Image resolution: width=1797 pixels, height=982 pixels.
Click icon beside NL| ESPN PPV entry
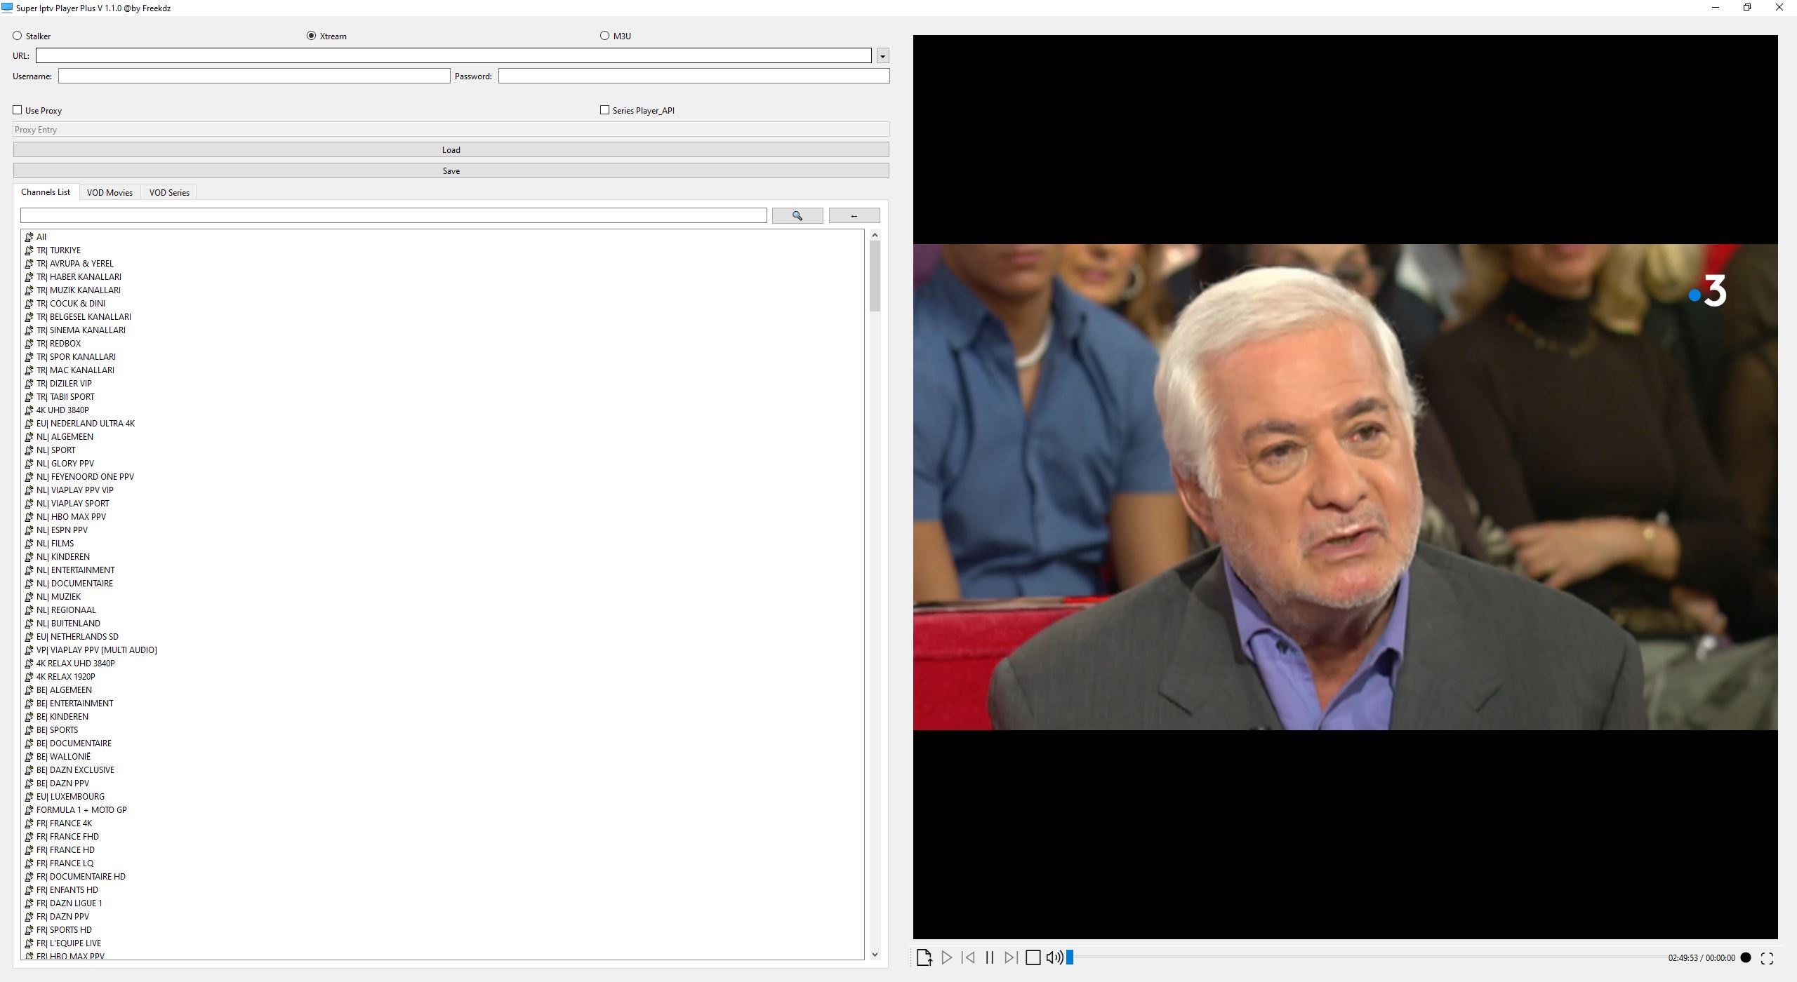click(29, 530)
